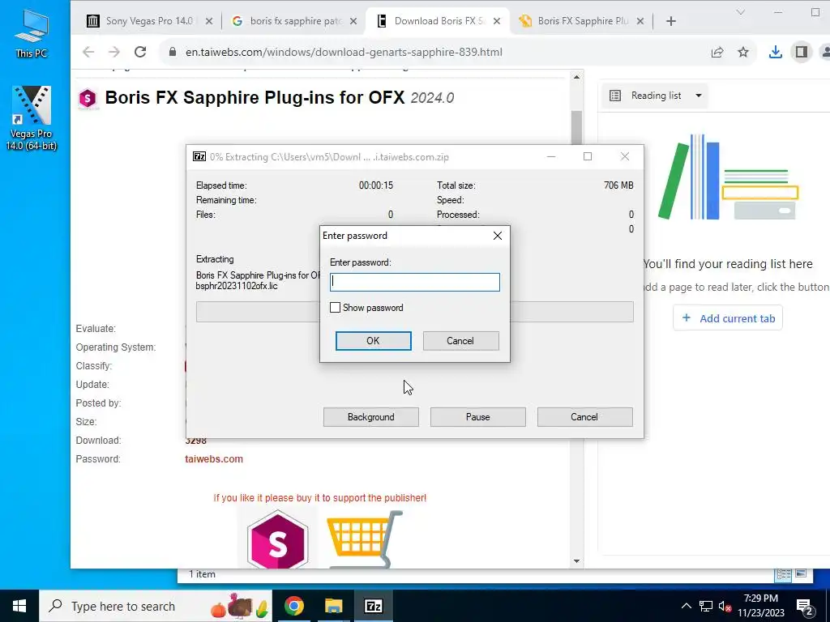Select Download Boris FX tab
The image size is (830, 622).
437,21
